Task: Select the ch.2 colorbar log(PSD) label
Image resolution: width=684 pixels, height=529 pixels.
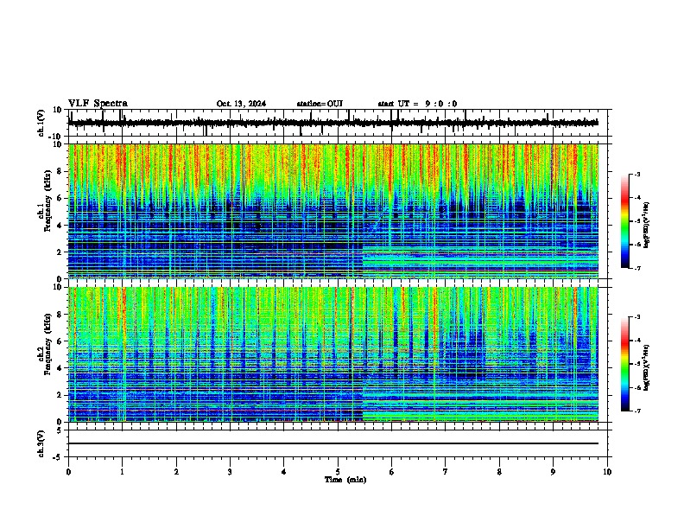Action: pos(647,367)
